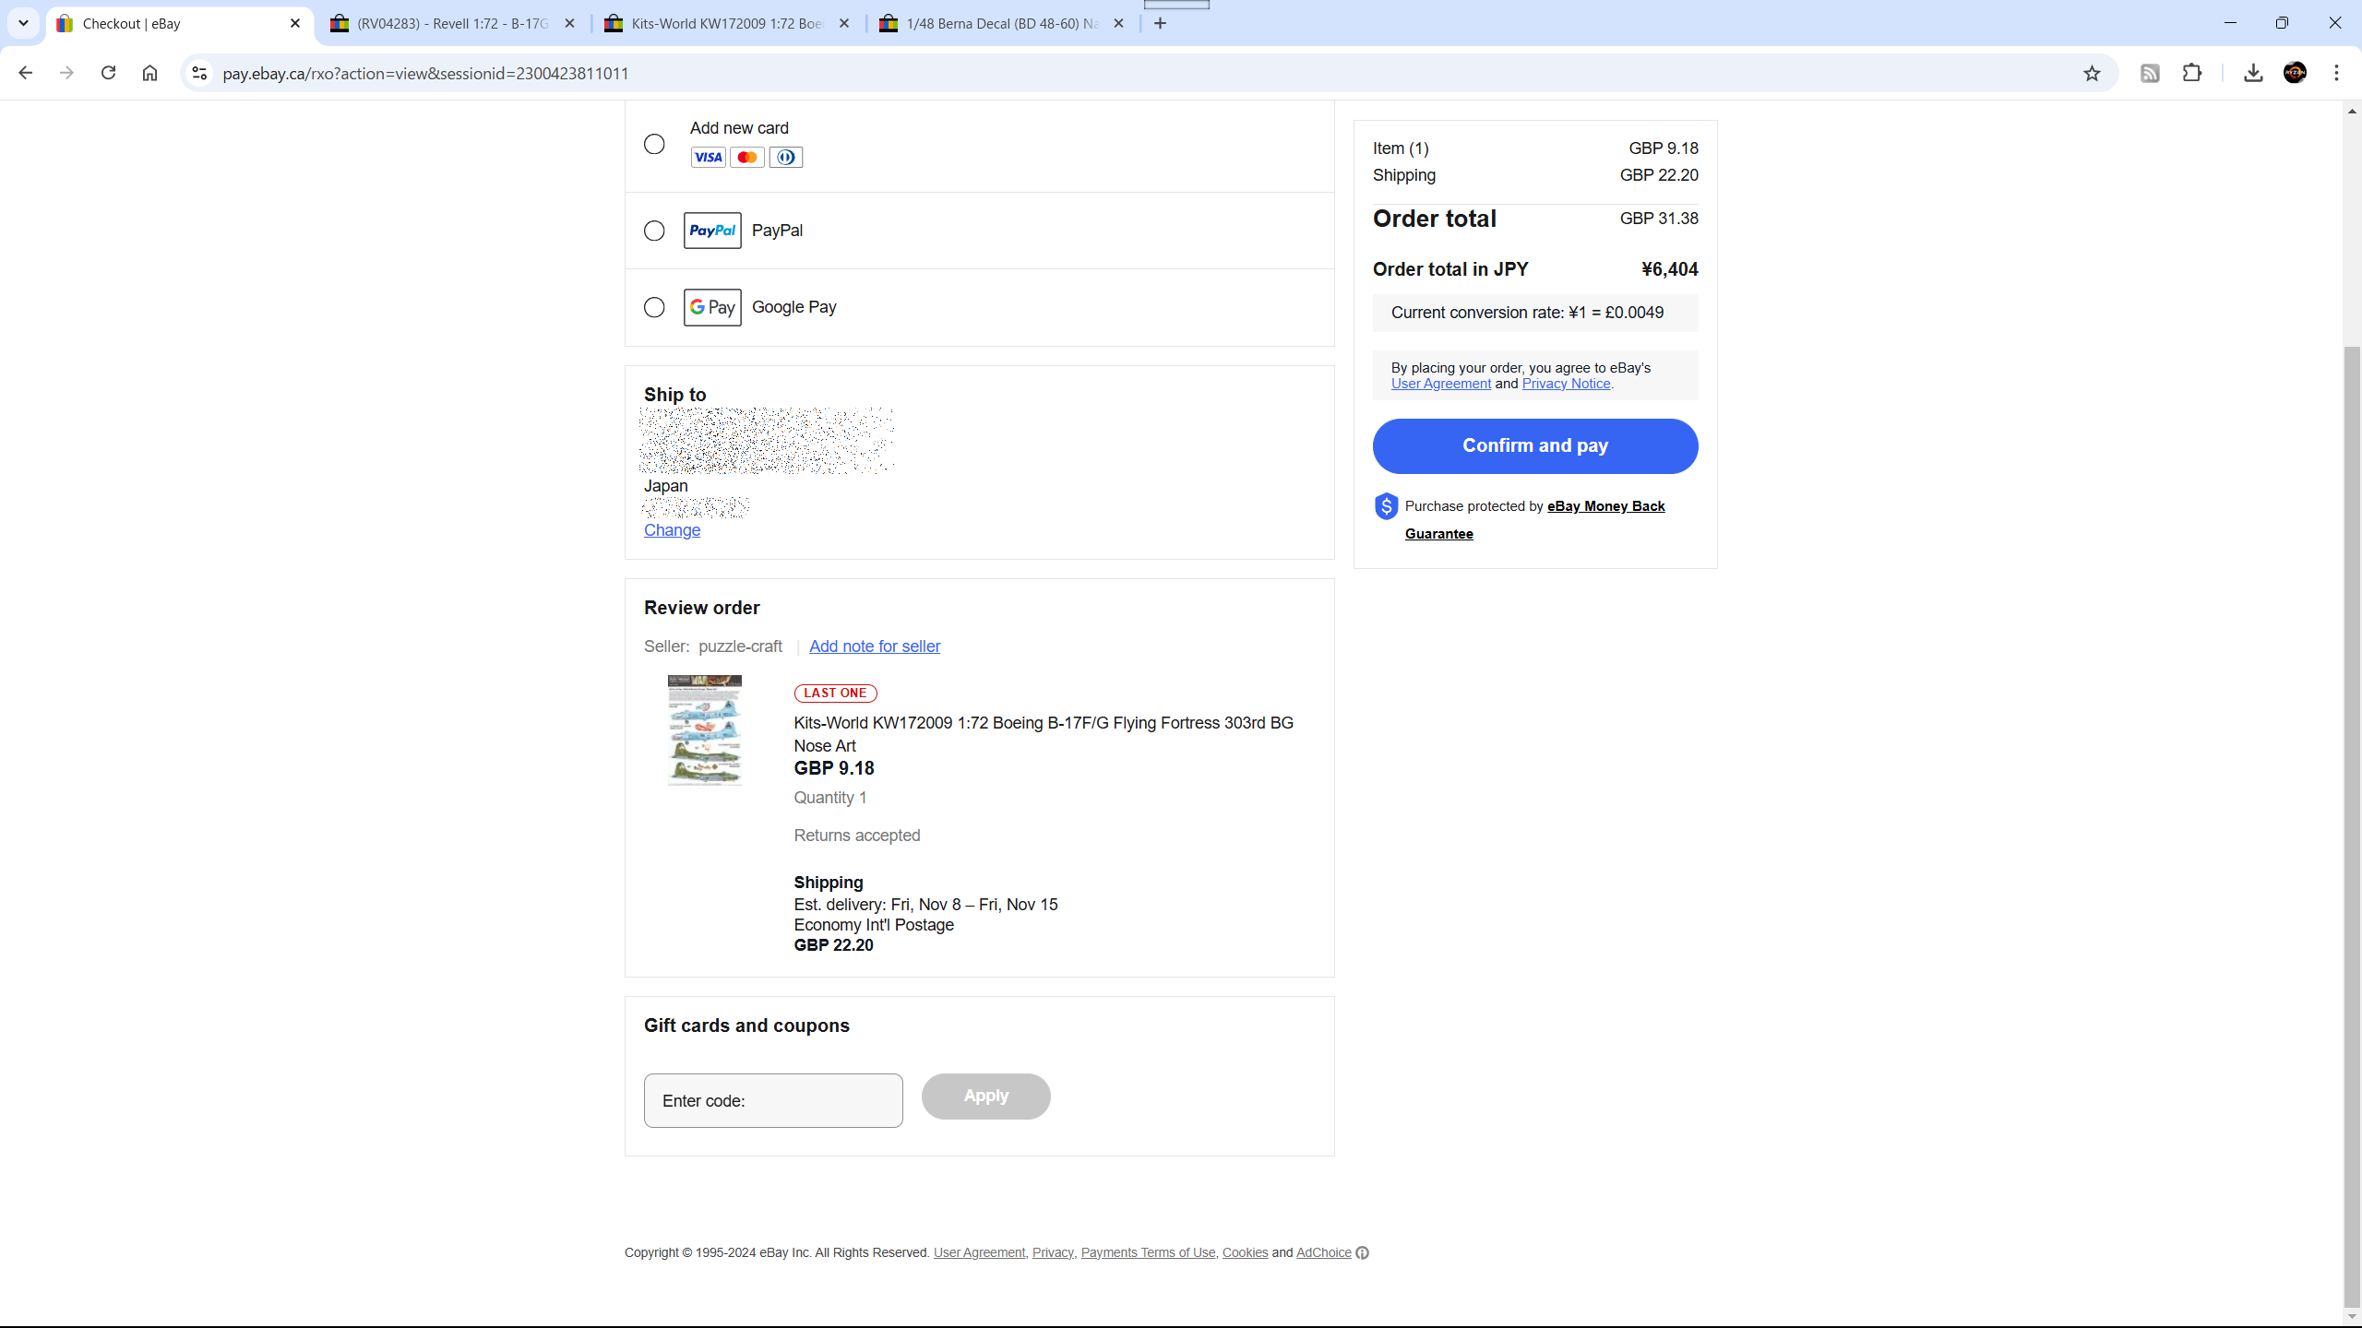The image size is (2362, 1328).
Task: Click the Visa card logo
Action: (708, 158)
